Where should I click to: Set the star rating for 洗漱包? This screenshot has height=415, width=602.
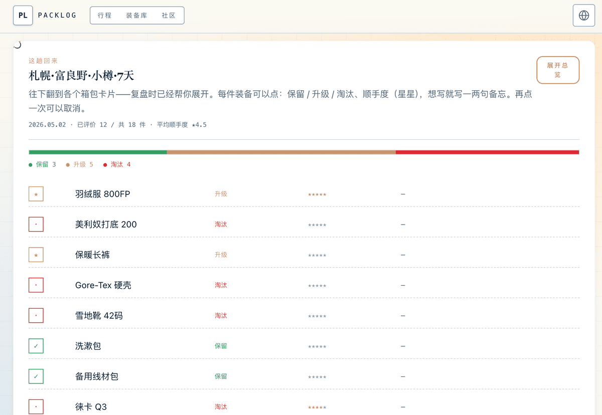coord(317,347)
